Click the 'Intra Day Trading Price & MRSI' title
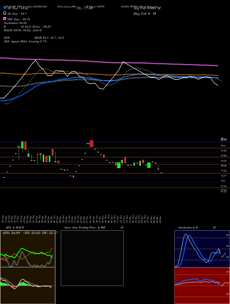The width and height of the screenshot is (230, 304). (94, 228)
